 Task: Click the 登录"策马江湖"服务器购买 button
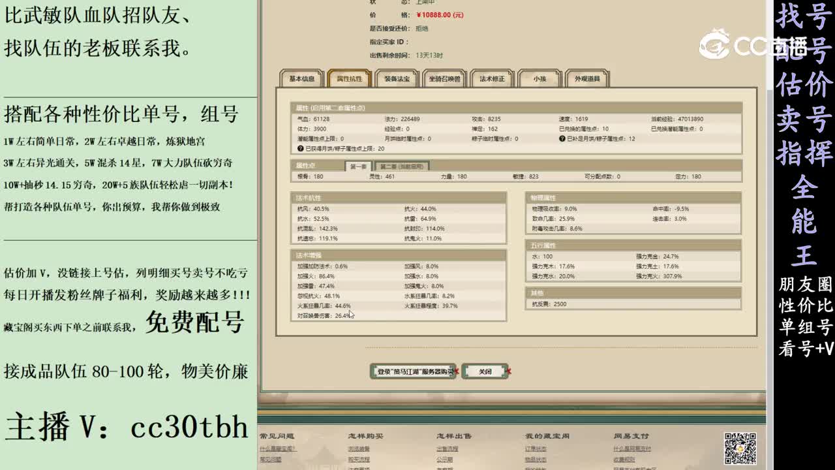coord(414,371)
